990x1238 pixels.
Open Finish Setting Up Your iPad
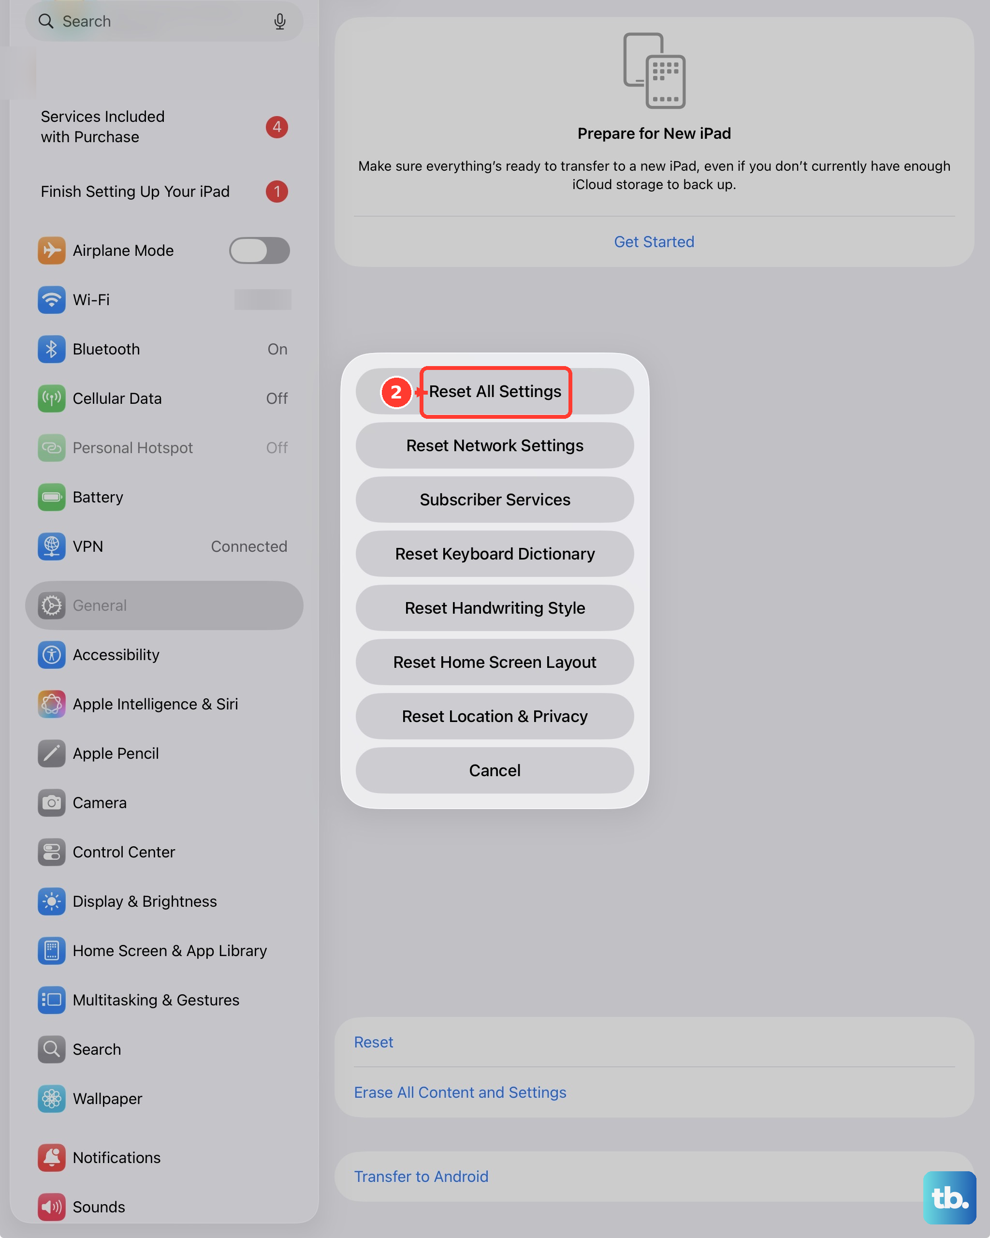click(164, 191)
